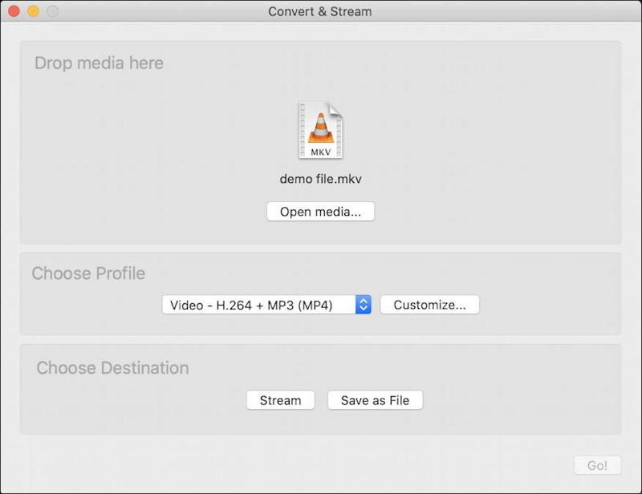Image resolution: width=642 pixels, height=494 pixels.
Task: Open the Video - H.264 + MP3 (MP4) profile dropdown
Action: (266, 305)
